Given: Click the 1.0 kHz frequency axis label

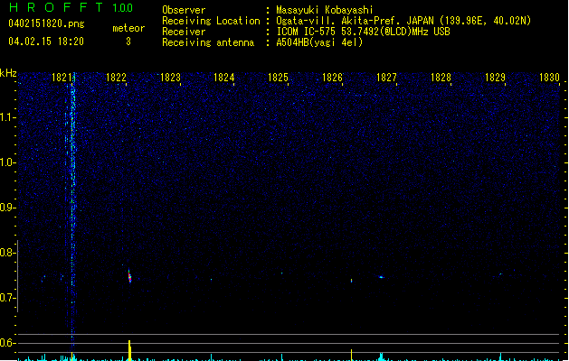Looking at the screenshot, I should [8, 162].
